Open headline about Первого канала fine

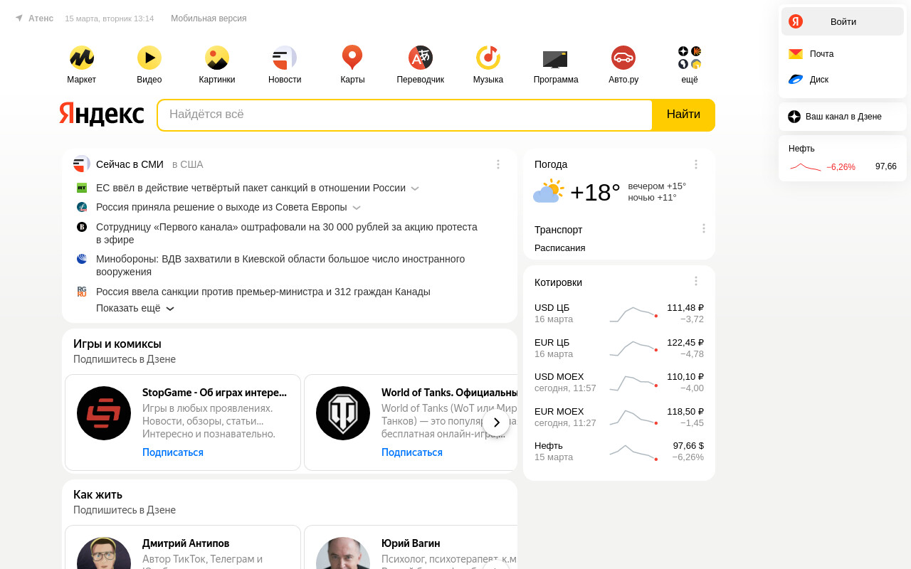coord(287,233)
